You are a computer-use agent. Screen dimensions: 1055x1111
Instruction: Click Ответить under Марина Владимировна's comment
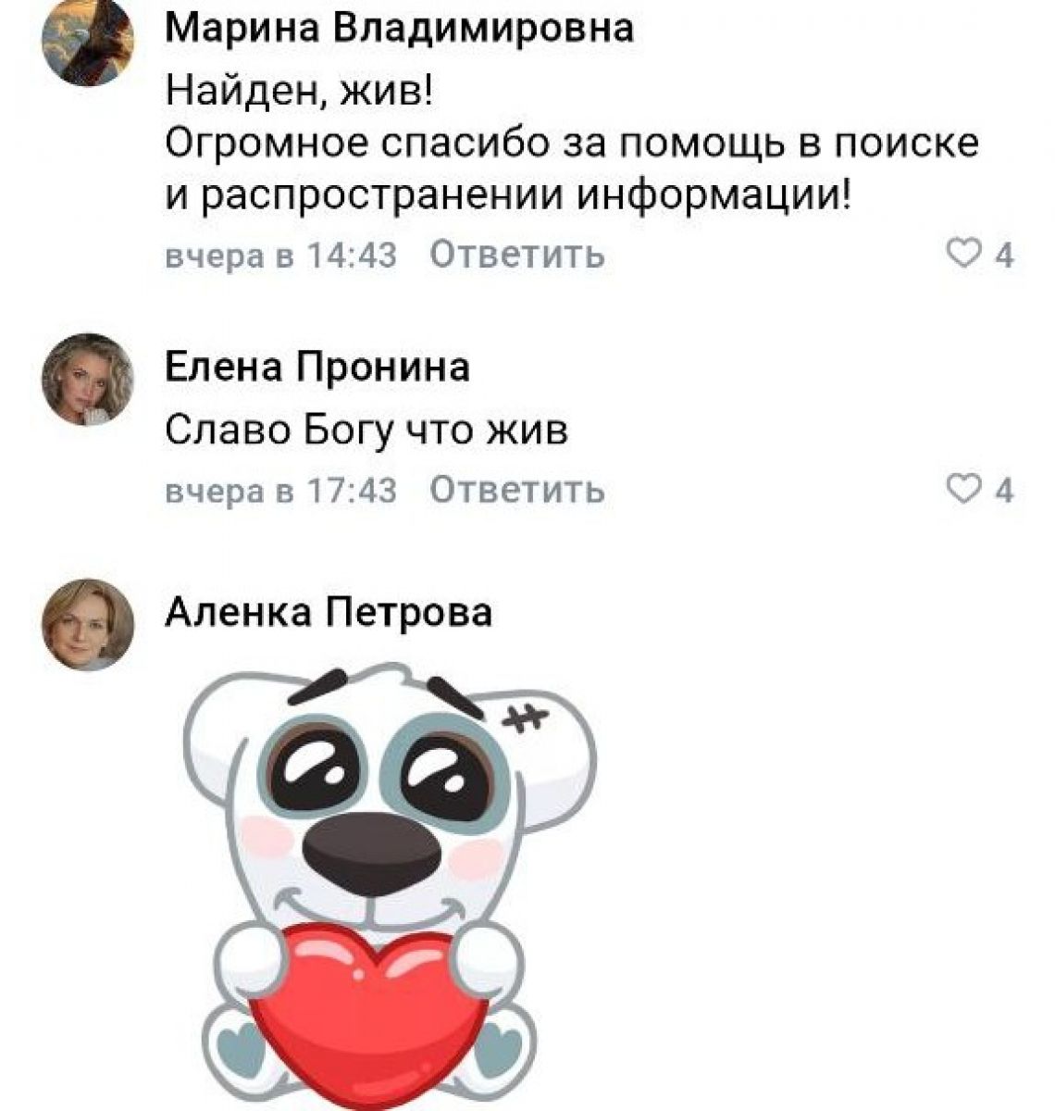[518, 254]
